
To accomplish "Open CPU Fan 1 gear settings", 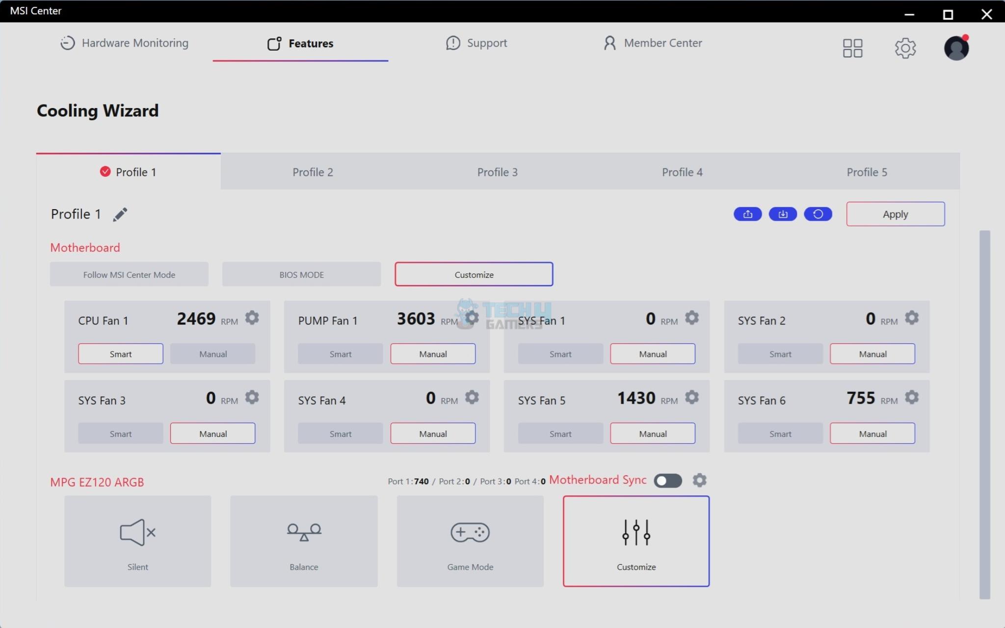I will pos(252,318).
